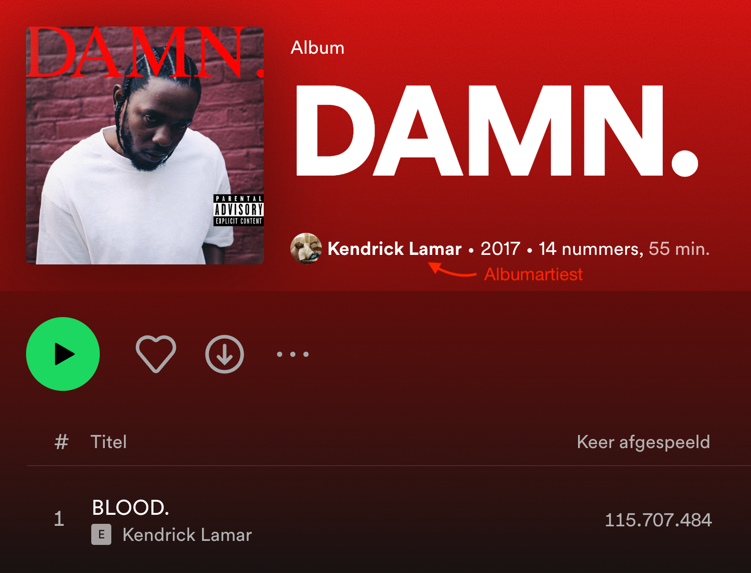This screenshot has width=751, height=573.
Task: Click the 2017 release year text
Action: pyautogui.click(x=500, y=249)
